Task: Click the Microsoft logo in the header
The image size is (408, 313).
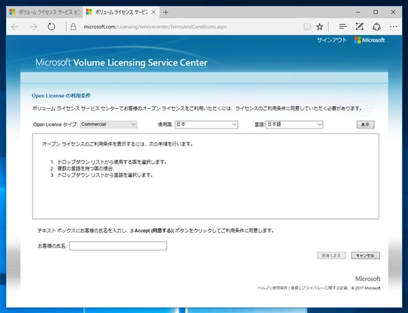Action: point(369,40)
